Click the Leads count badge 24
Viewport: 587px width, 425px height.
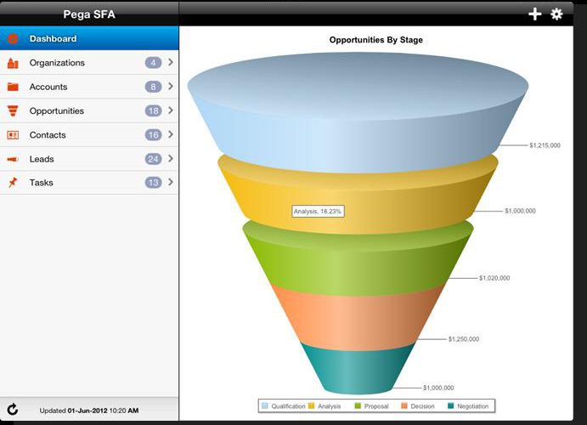[x=153, y=159]
